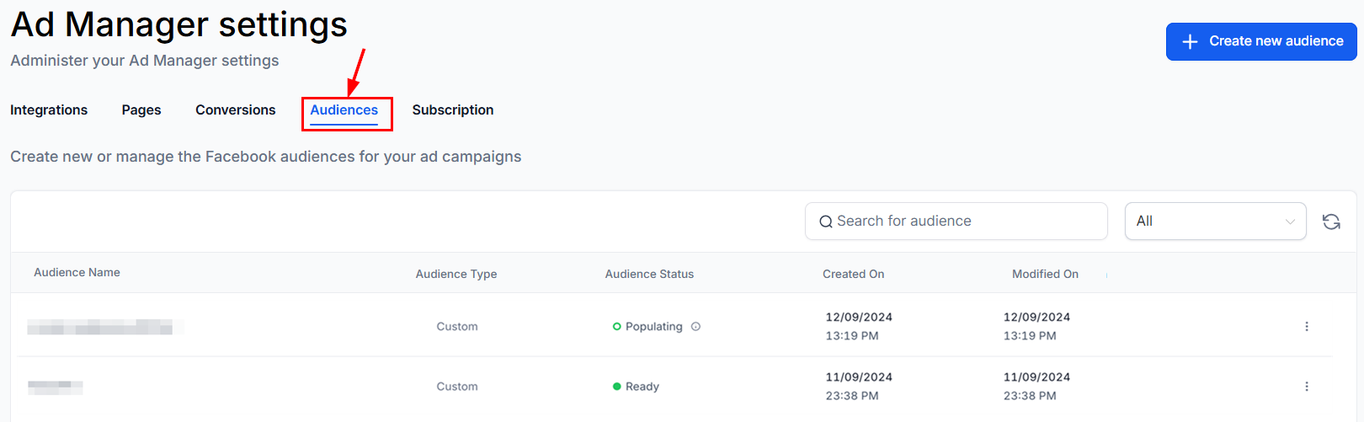Click the Create new audience button label
The image size is (1364, 422).
1276,41
